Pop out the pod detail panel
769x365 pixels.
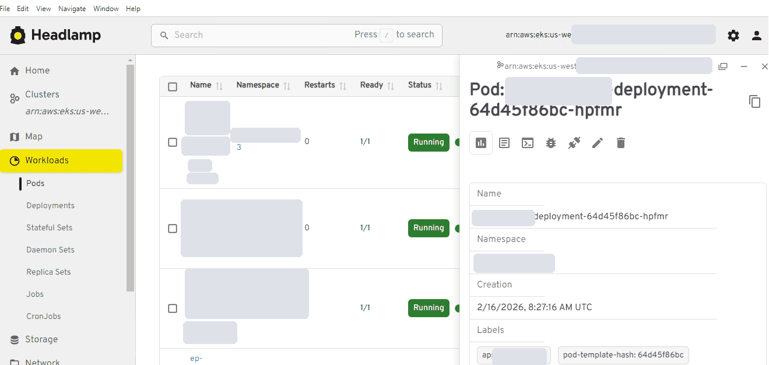723,66
